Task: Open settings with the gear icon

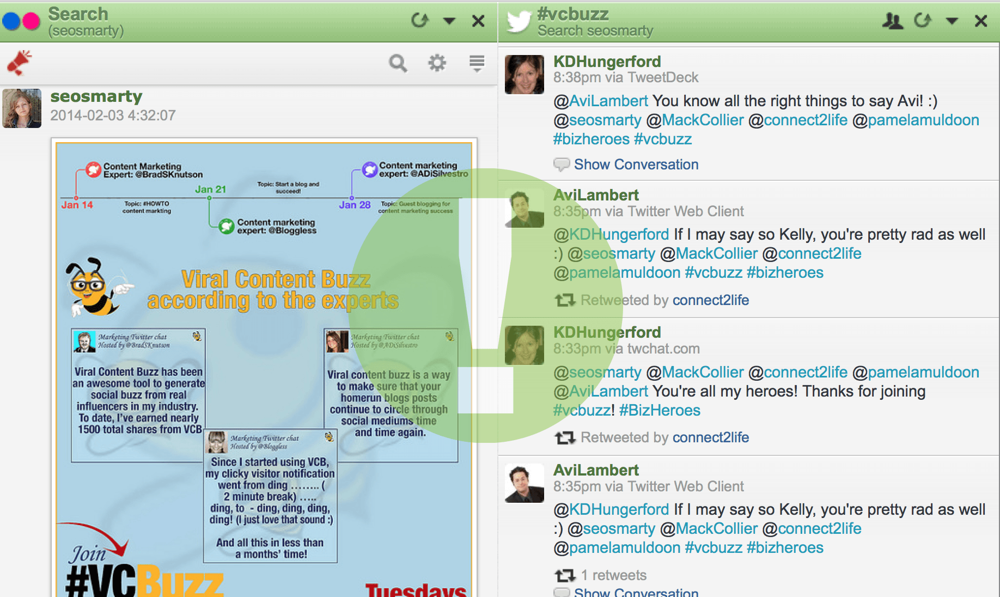Action: (437, 63)
